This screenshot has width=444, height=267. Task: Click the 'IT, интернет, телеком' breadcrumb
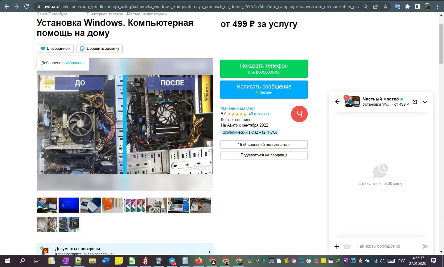[104, 14]
